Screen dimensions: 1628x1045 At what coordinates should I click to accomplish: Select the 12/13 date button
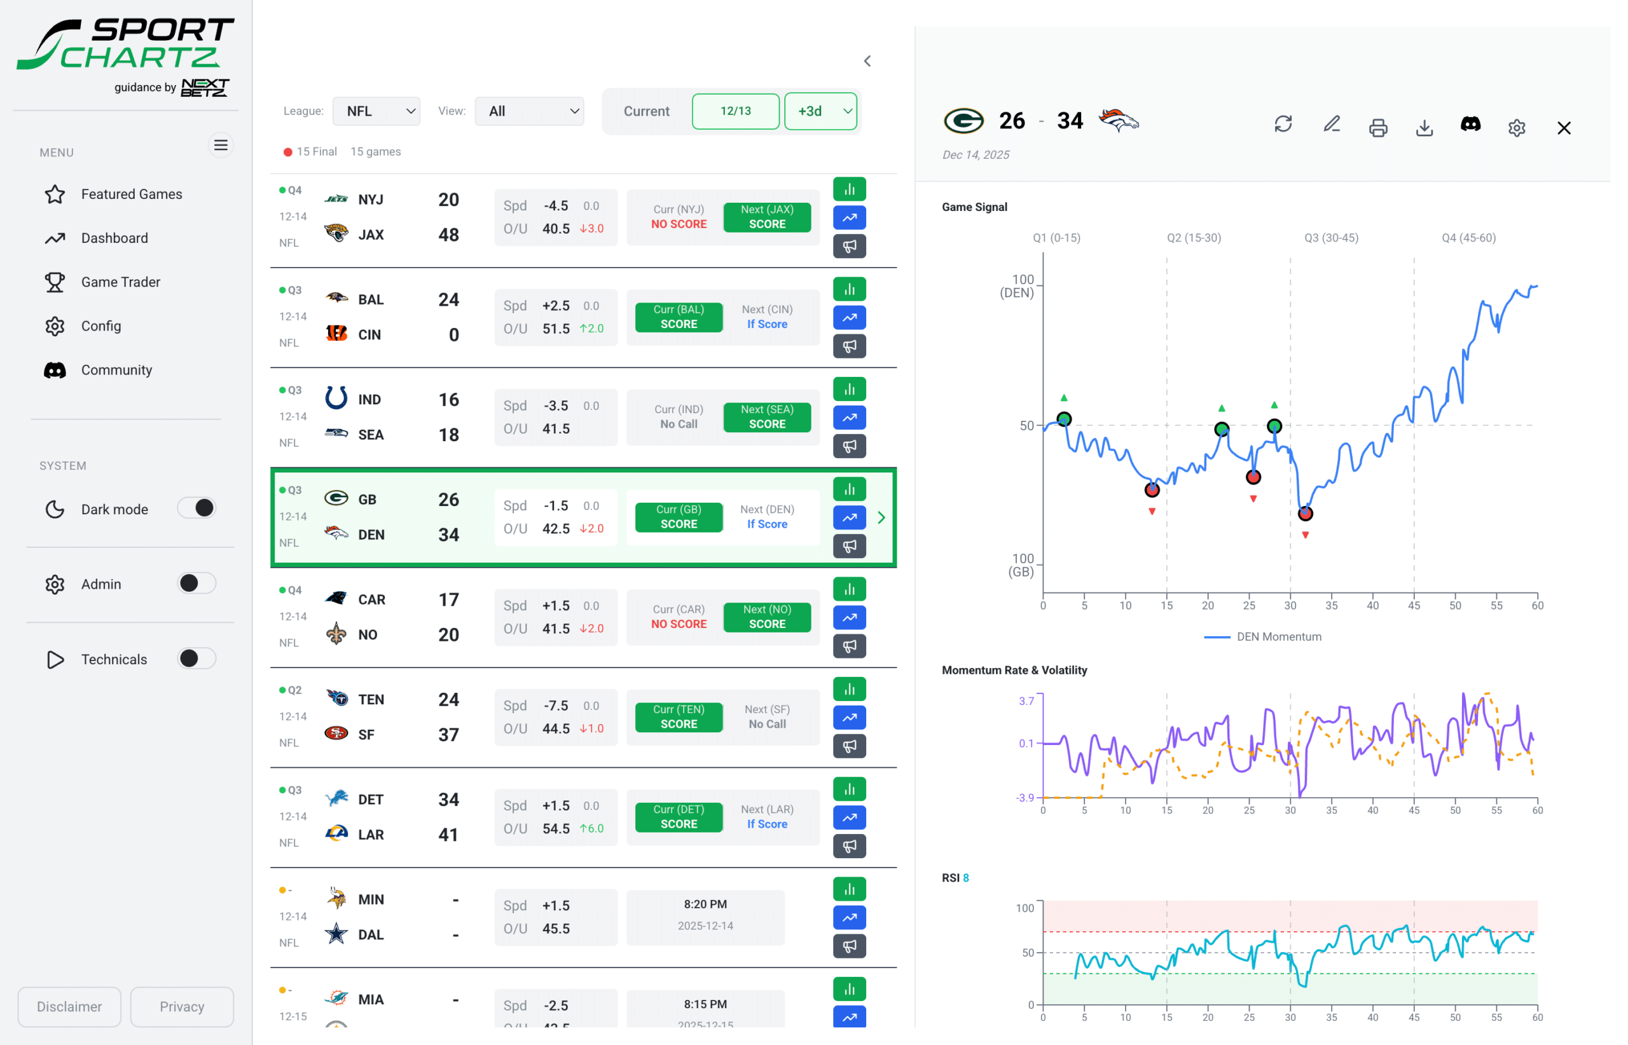(x=735, y=111)
